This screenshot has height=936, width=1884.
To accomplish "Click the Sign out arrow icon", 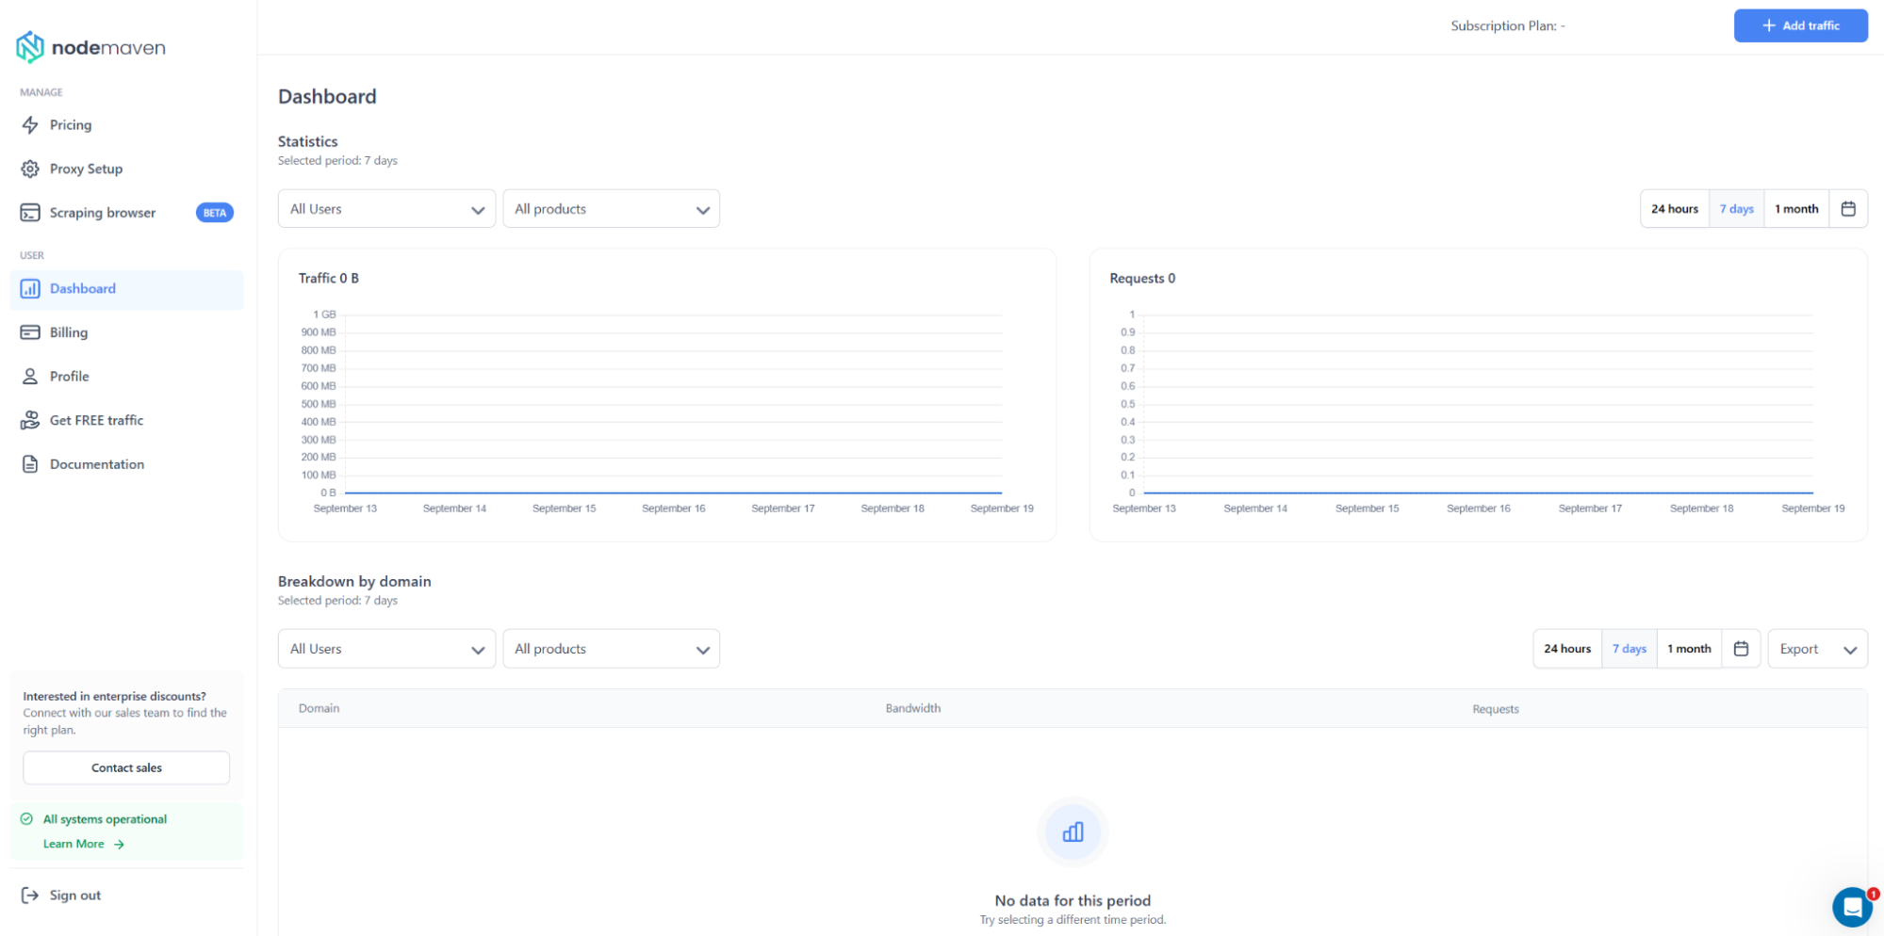I will [x=30, y=896].
